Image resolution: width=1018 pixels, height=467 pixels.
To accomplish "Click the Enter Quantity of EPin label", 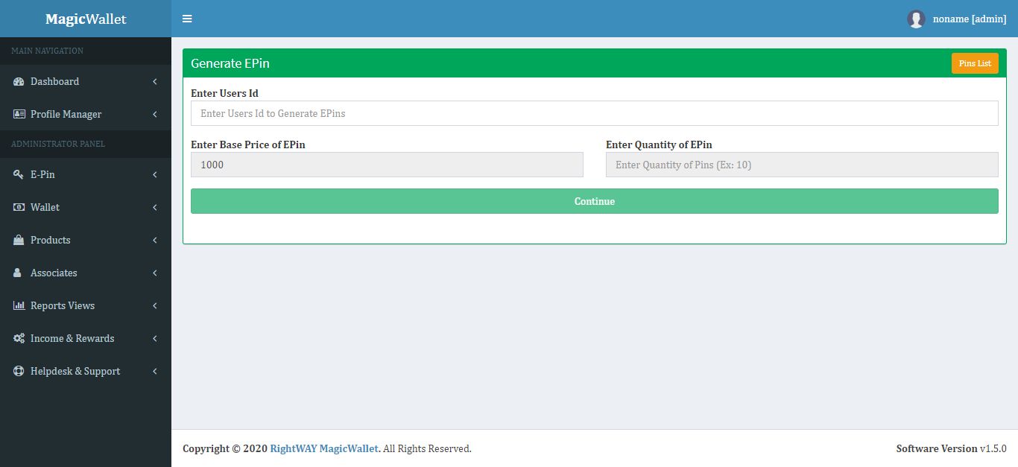I will click(659, 144).
